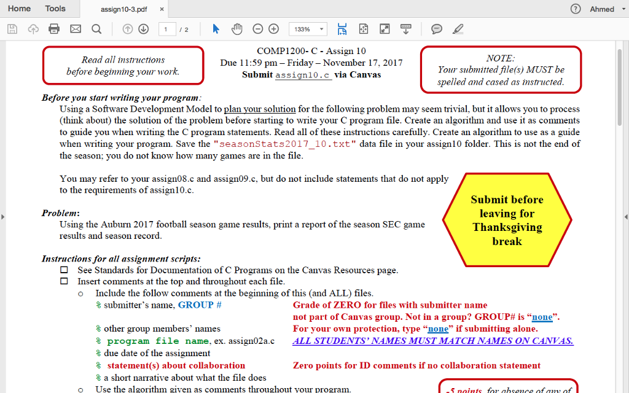Close the assign10-3.pdf tab
The image size is (629, 393).
click(161, 9)
